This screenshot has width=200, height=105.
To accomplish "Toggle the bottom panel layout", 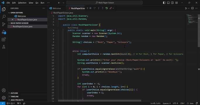I will click(168, 3).
